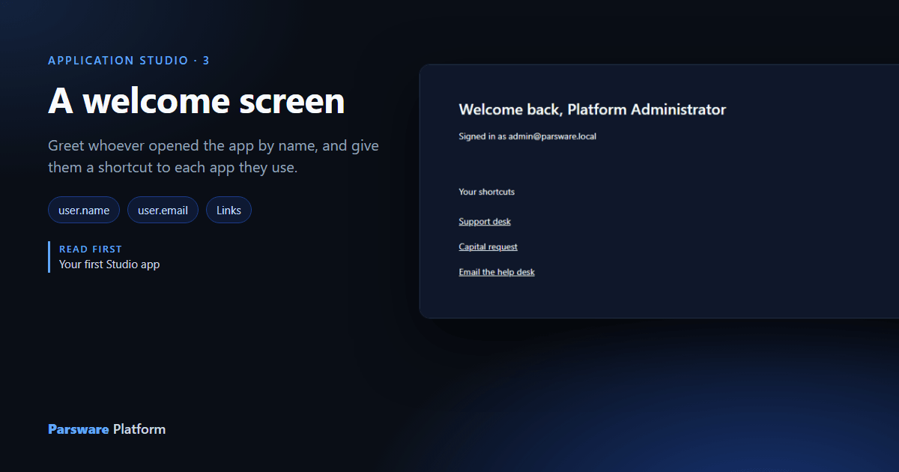899x472 pixels.
Task: Click the 'READ FIRST' label
Action: click(x=91, y=249)
